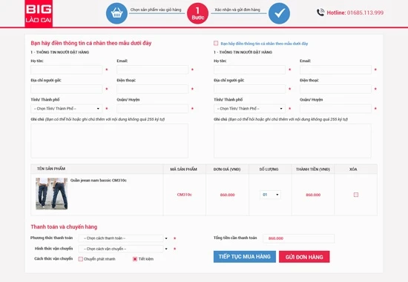Screen dimensions: 408x282
Task: Click 'Xác nhận và gửi đơn hàng' step label
Action: click(237, 10)
